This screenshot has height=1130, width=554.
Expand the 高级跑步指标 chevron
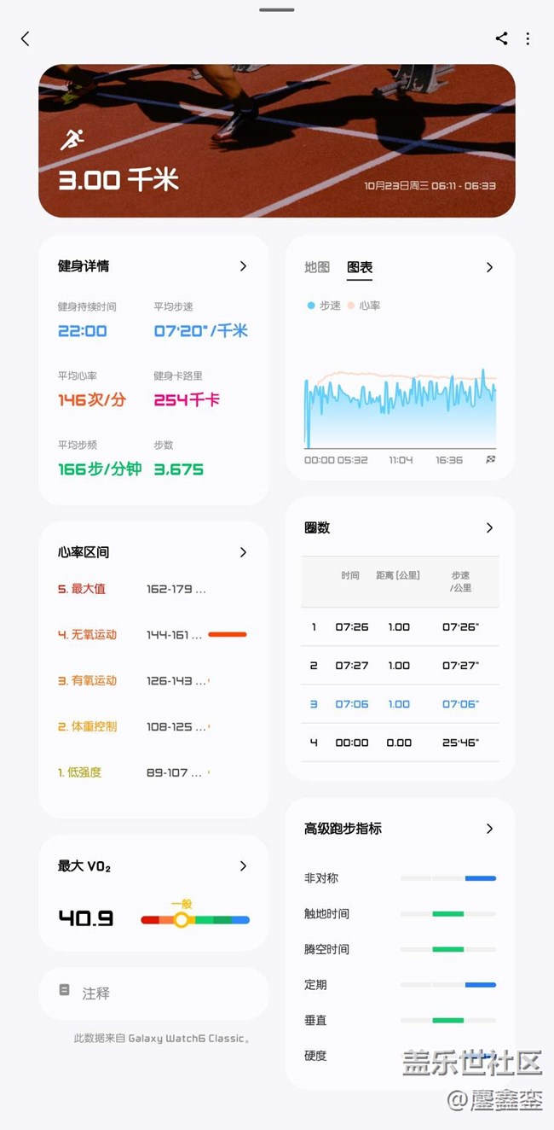(489, 829)
